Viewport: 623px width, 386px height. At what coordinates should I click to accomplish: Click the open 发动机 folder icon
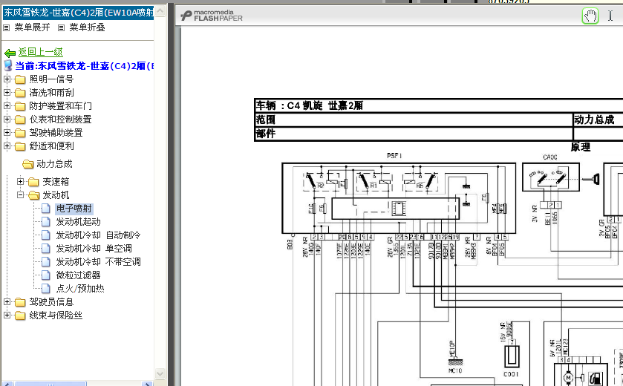click(x=34, y=195)
